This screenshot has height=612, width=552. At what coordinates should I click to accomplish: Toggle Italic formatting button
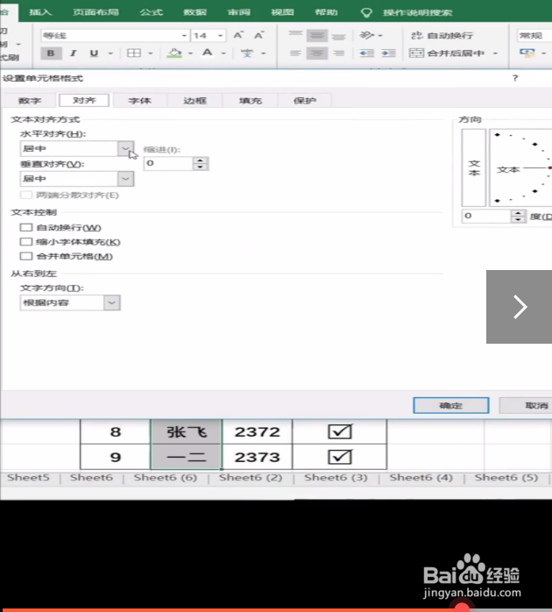[x=73, y=53]
